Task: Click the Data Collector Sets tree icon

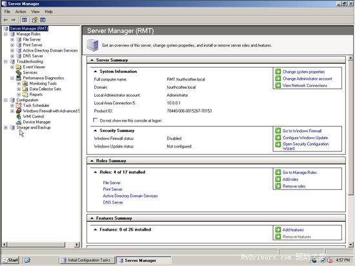Action: [x=25, y=89]
